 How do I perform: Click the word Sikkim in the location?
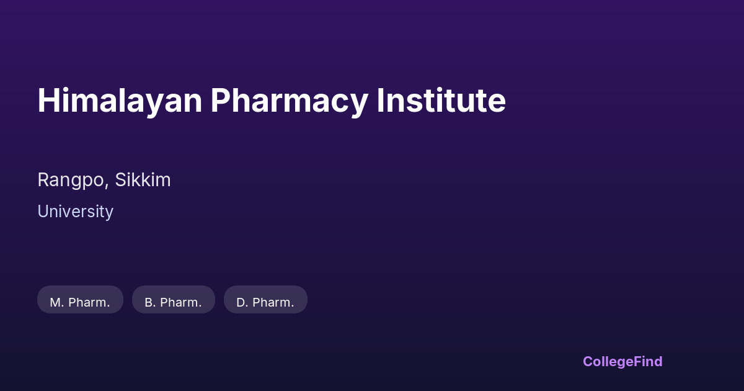[x=143, y=180]
